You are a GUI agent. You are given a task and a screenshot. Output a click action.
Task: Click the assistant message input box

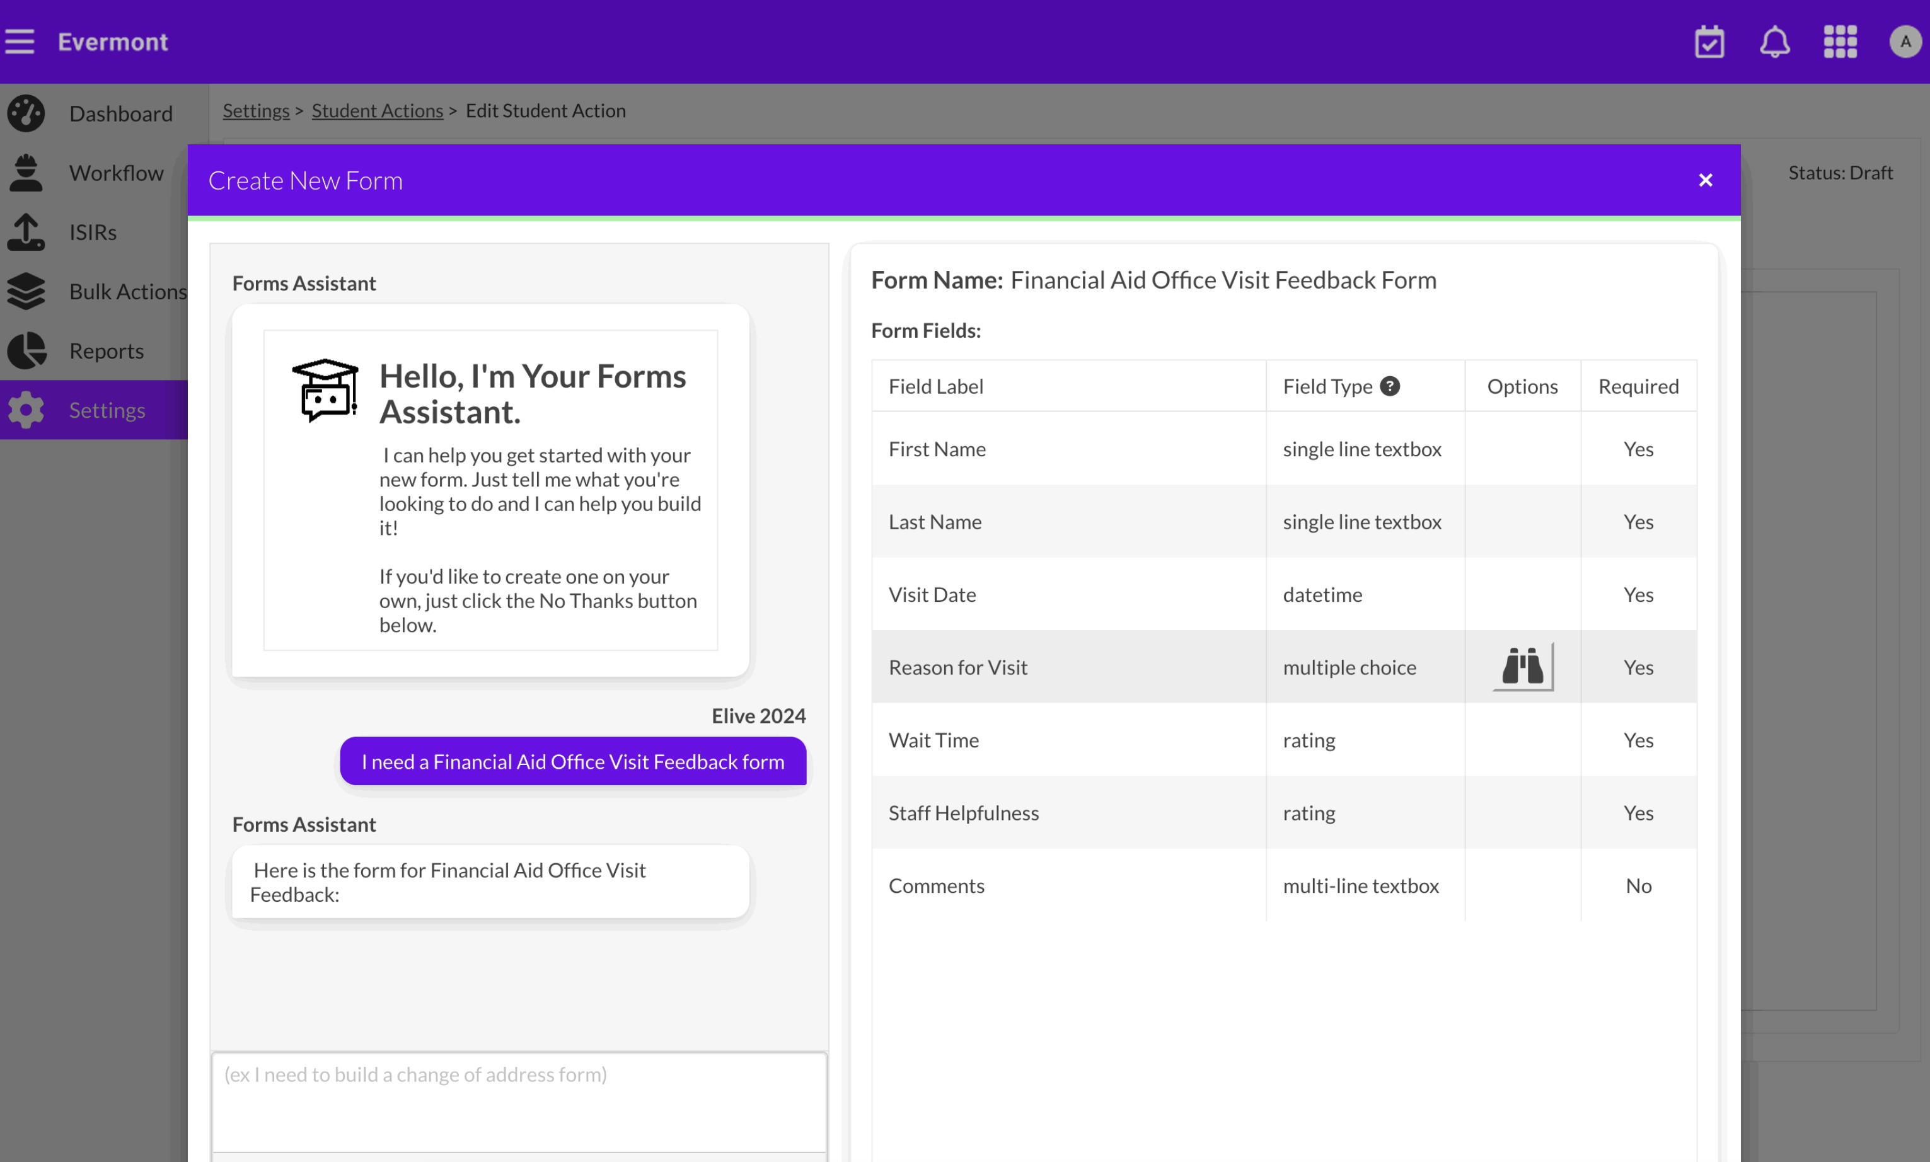pyautogui.click(x=518, y=1100)
